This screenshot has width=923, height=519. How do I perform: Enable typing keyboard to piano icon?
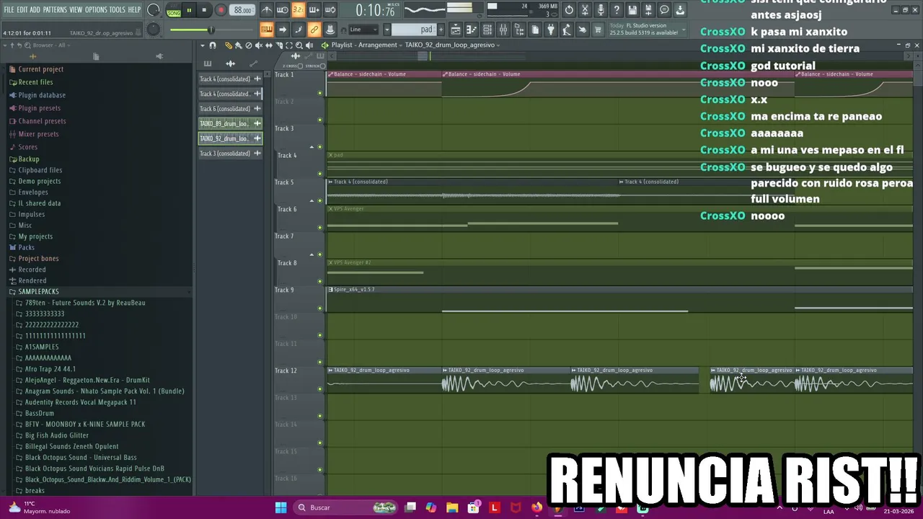pos(267,30)
